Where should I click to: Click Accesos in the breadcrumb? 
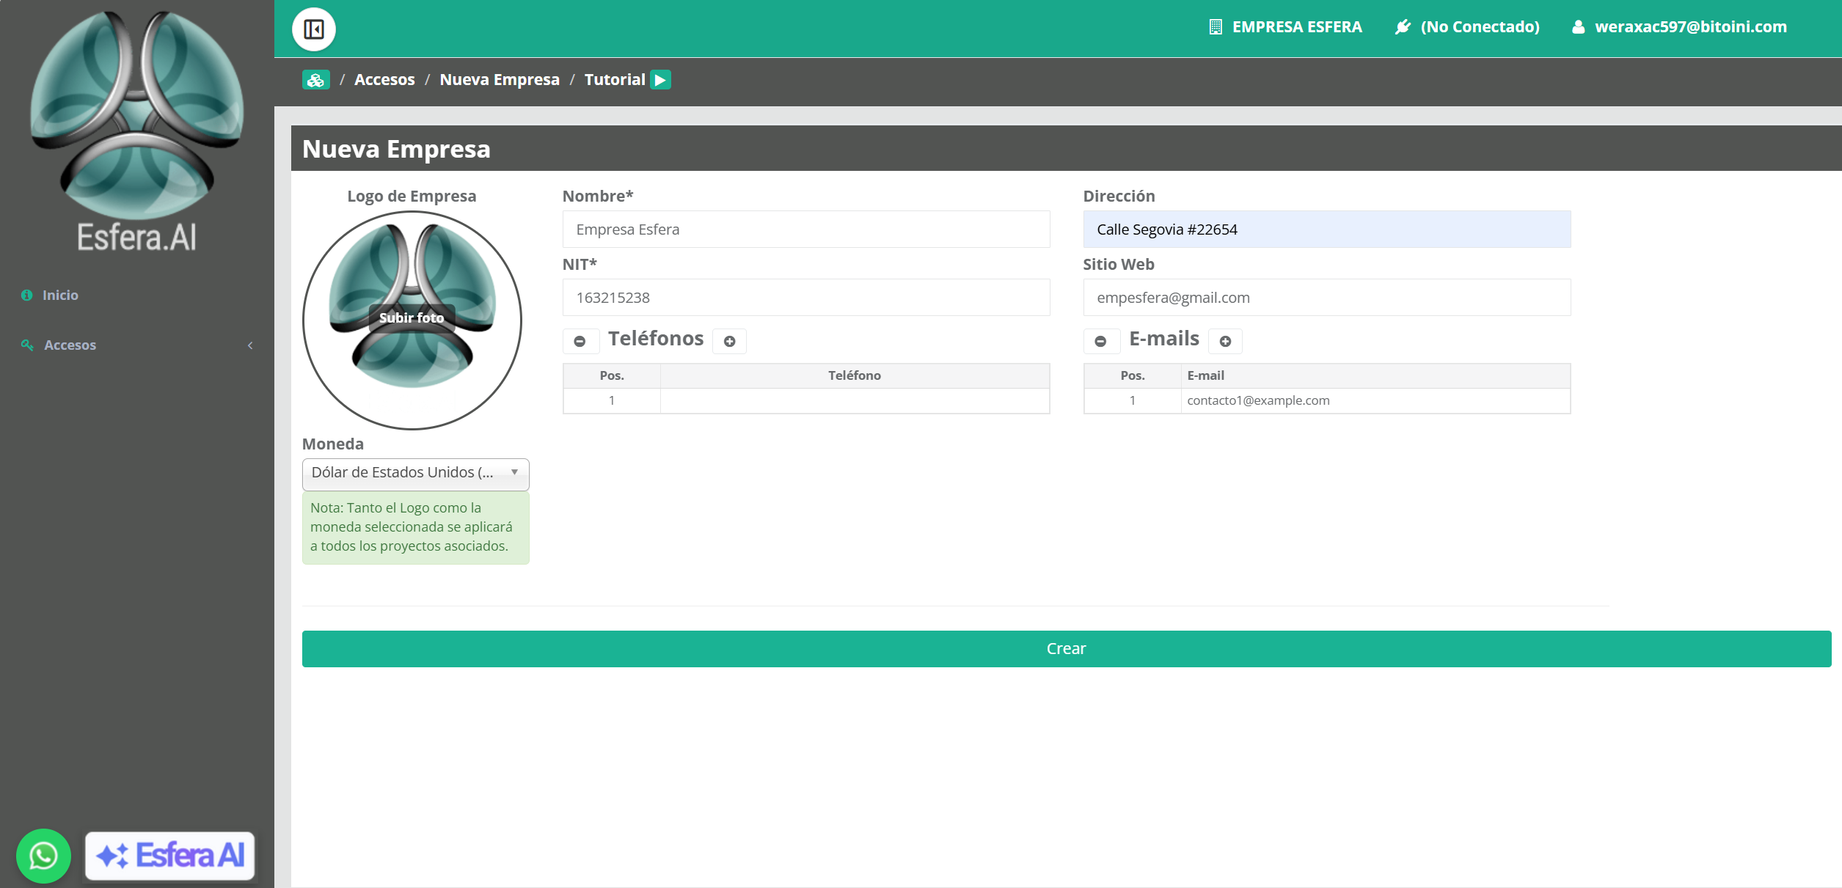coord(384,80)
